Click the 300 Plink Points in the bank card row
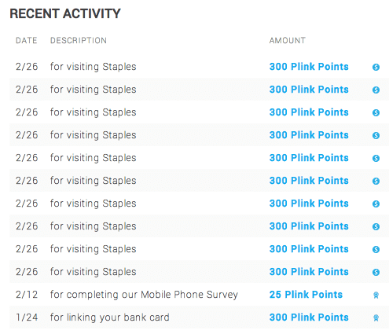The image size is (389, 334). [309, 317]
